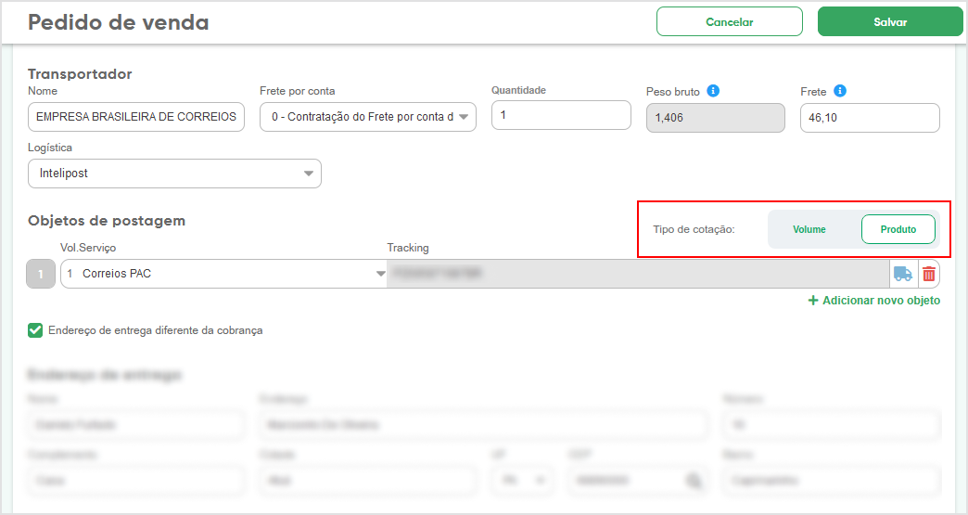Click the truck shipping icon
This screenshot has height=515, width=968.
[x=902, y=274]
